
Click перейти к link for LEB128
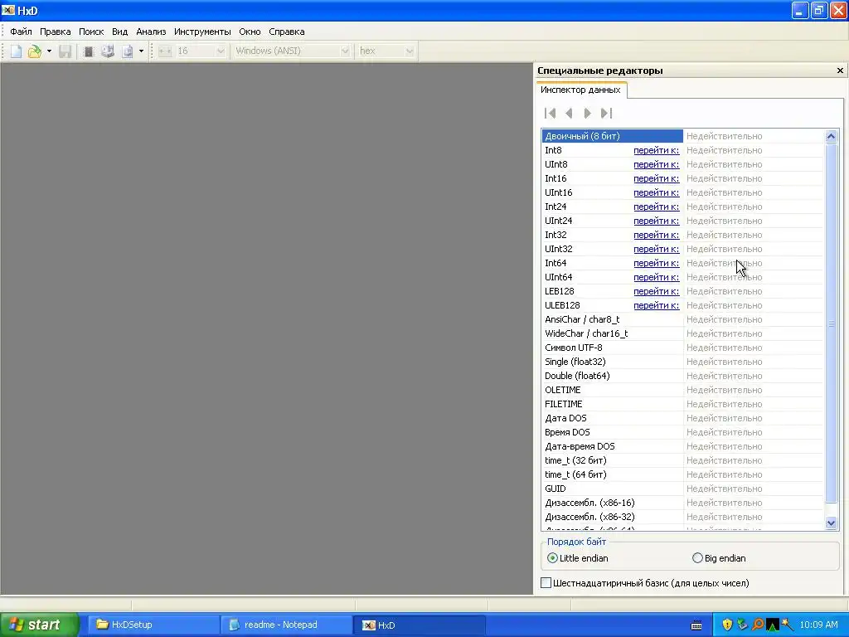pyautogui.click(x=657, y=291)
